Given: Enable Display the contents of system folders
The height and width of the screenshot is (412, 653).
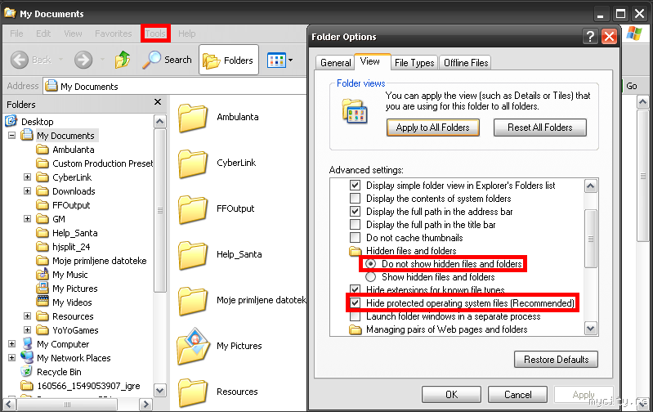Looking at the screenshot, I should 355,198.
